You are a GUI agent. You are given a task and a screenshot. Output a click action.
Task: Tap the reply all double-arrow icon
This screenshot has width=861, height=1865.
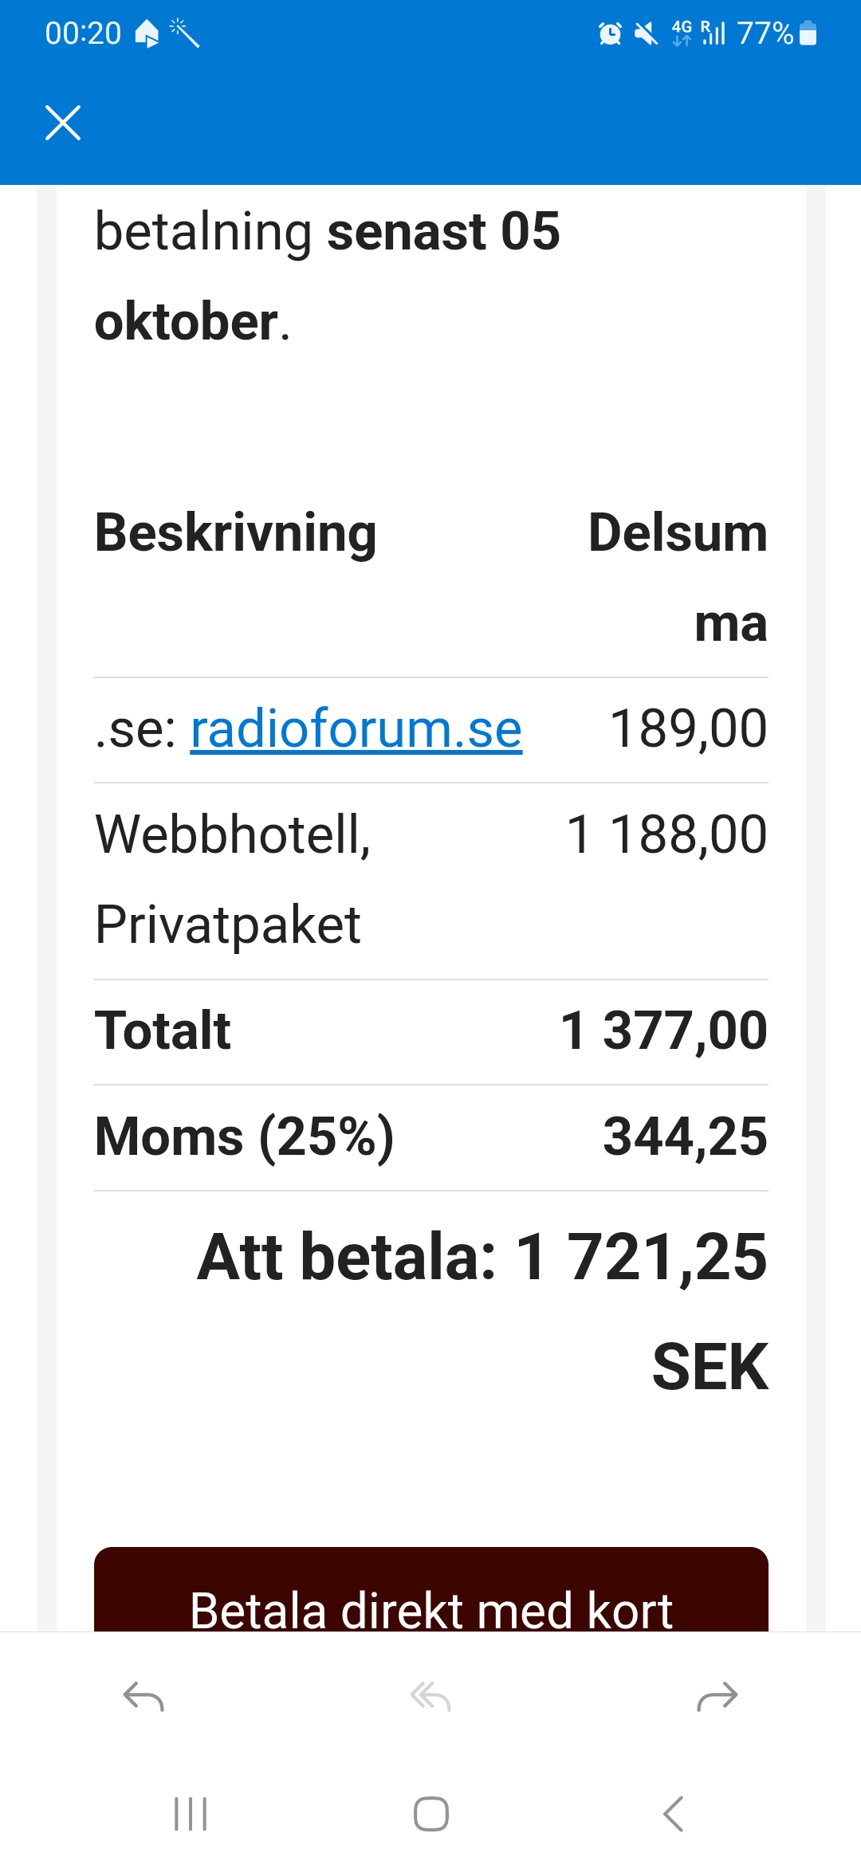(431, 1696)
